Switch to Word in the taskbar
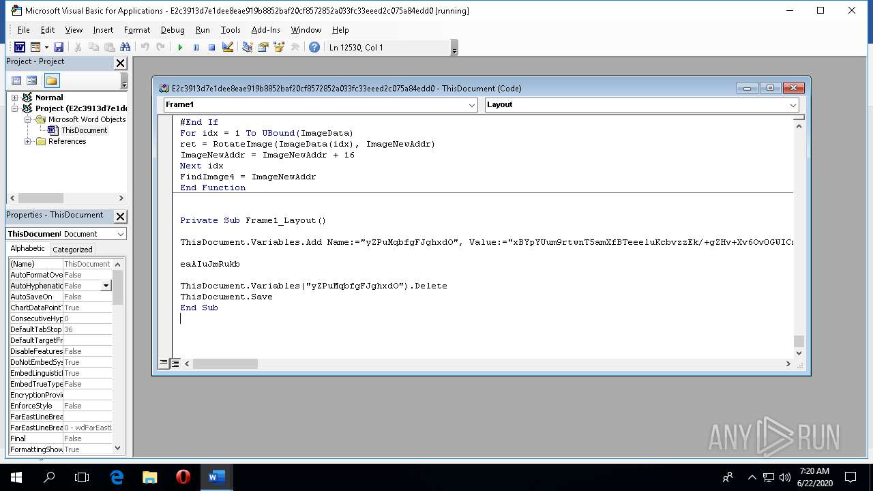Image resolution: width=873 pixels, height=491 pixels. click(216, 477)
